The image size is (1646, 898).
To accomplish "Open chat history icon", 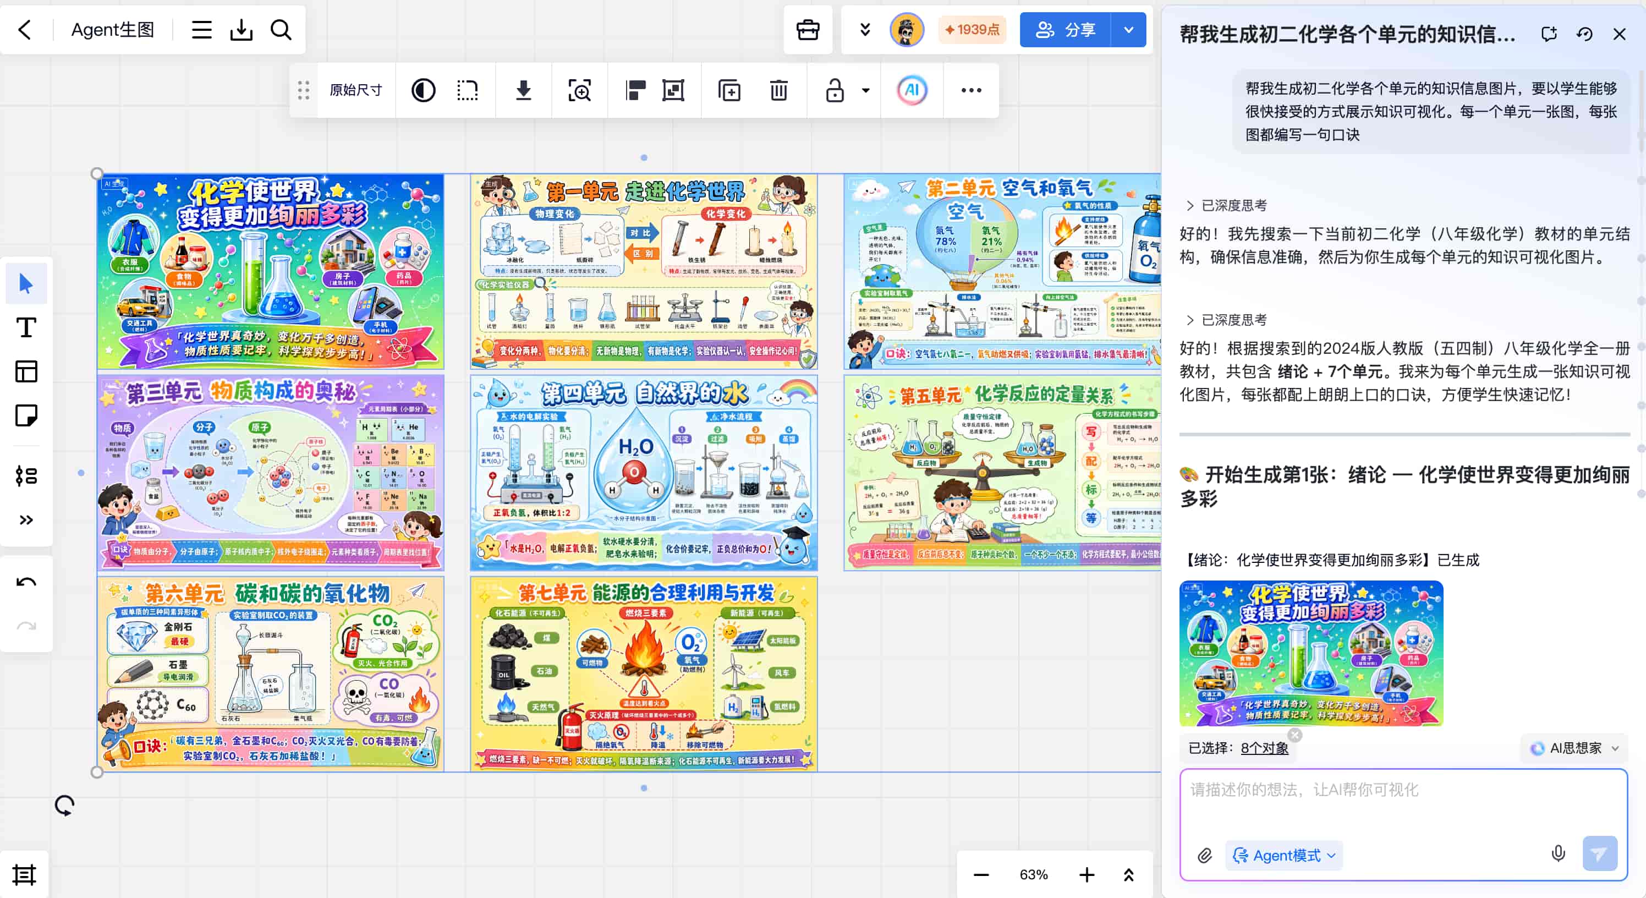I will pos(1584,34).
